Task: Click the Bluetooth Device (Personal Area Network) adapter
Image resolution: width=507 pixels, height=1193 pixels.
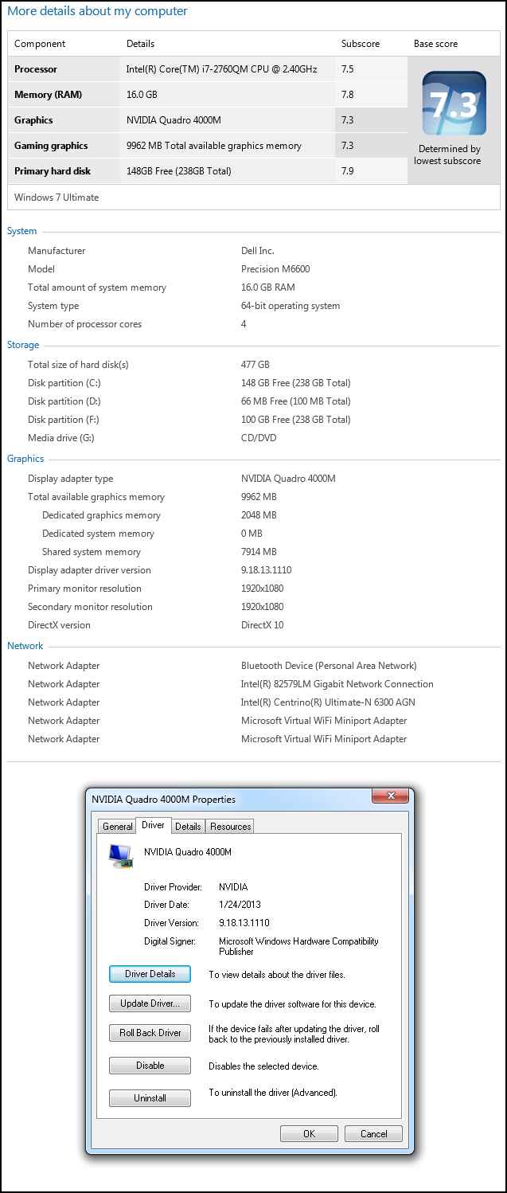Action: 329,666
